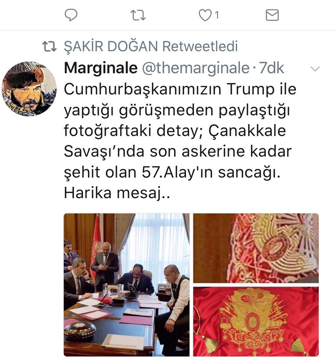Tap the 'Harika mesaj..' closing line

117,193
